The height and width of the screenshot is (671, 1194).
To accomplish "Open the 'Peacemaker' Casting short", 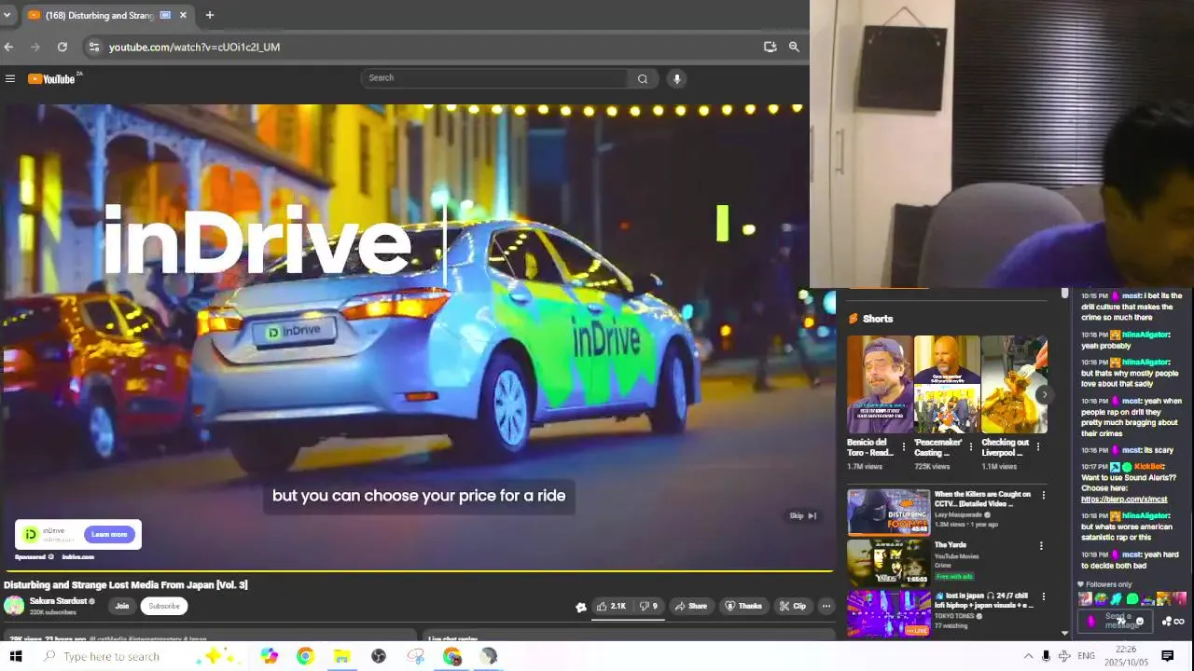I will point(947,384).
